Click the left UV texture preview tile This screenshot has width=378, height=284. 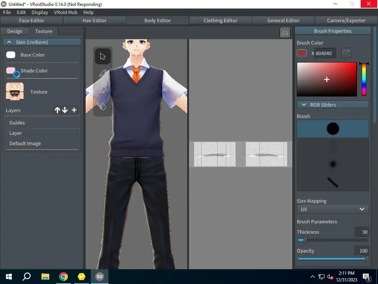pos(215,154)
